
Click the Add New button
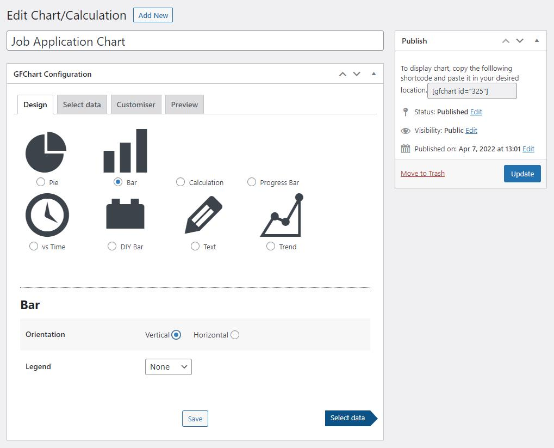(153, 15)
